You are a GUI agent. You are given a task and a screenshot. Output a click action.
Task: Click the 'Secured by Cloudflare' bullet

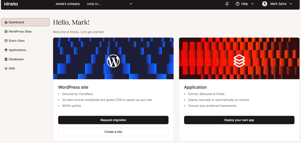(x=78, y=94)
